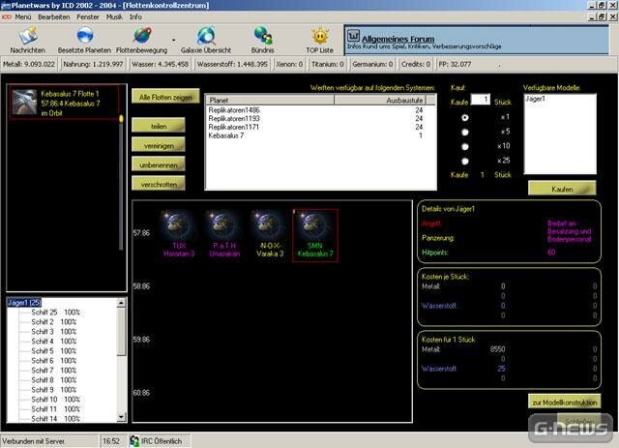Select the Replikatoren1193 shipyard row

pyautogui.click(x=320, y=118)
